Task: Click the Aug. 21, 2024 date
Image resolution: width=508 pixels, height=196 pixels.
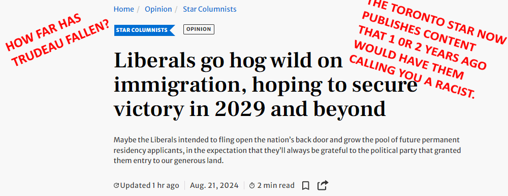Action: click(214, 186)
